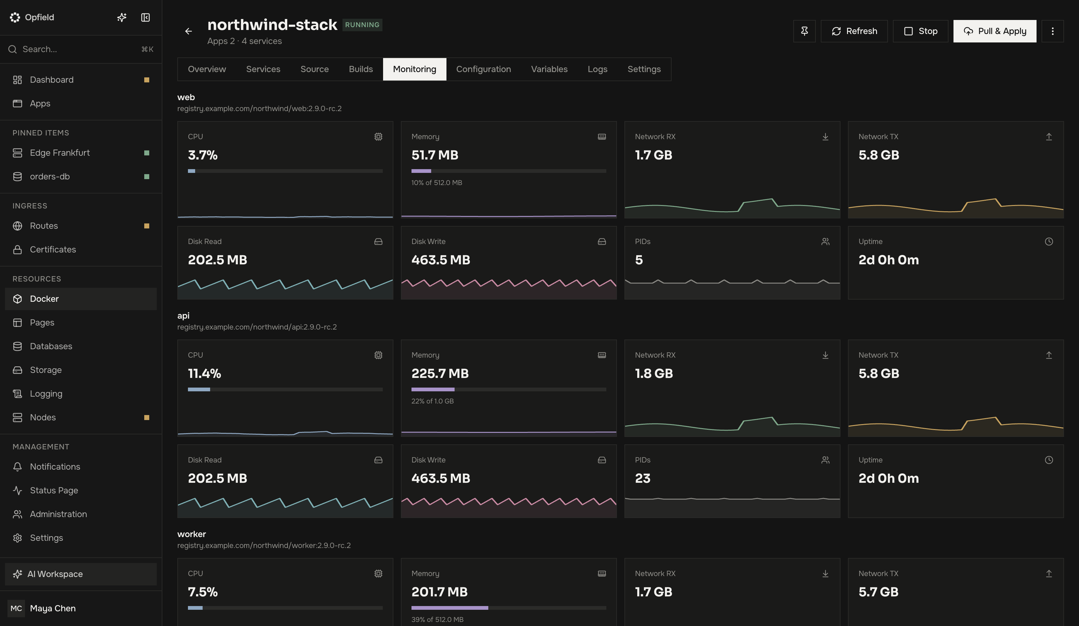1079x626 pixels.
Task: Open pinned item Edge Frankfurt
Action: click(81, 153)
